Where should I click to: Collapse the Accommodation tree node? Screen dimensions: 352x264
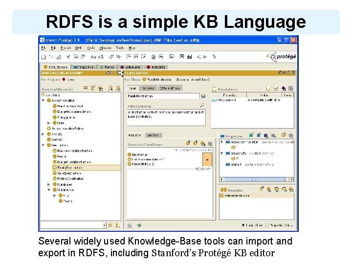pyautogui.click(x=43, y=100)
